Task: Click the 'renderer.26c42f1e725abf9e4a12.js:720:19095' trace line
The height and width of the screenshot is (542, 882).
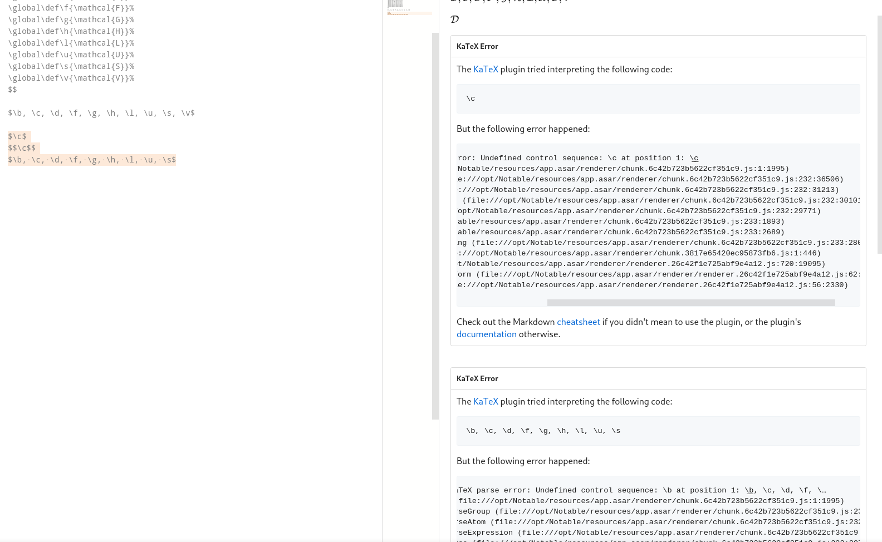Action: (x=641, y=264)
